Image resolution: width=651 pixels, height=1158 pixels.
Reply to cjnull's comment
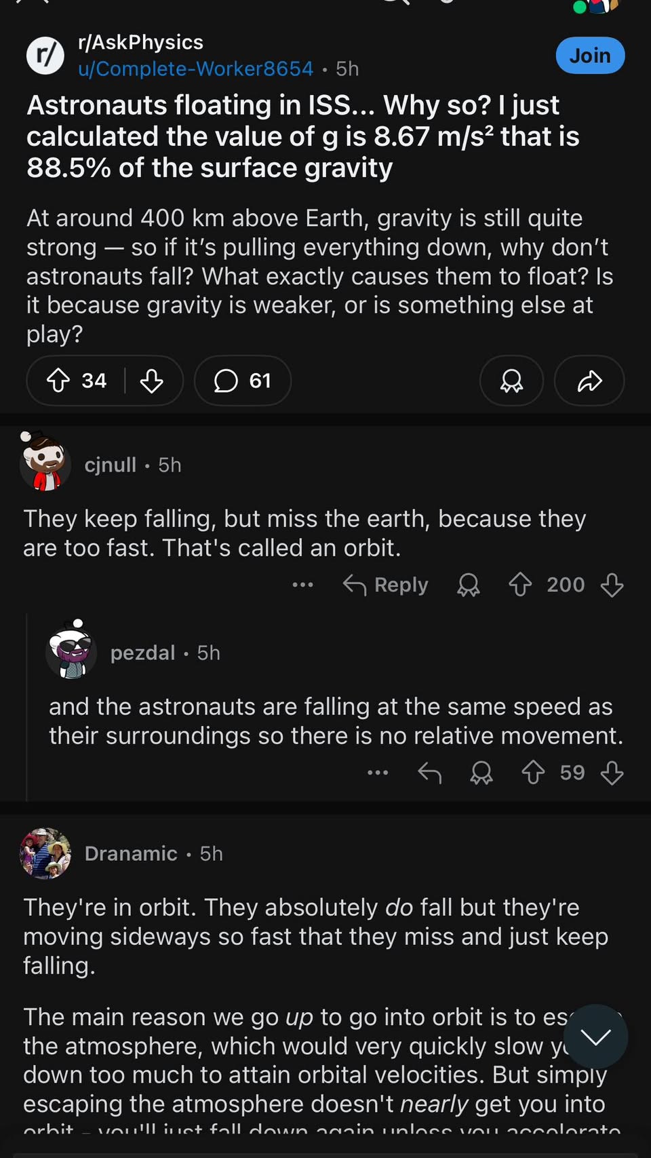pyautogui.click(x=386, y=585)
